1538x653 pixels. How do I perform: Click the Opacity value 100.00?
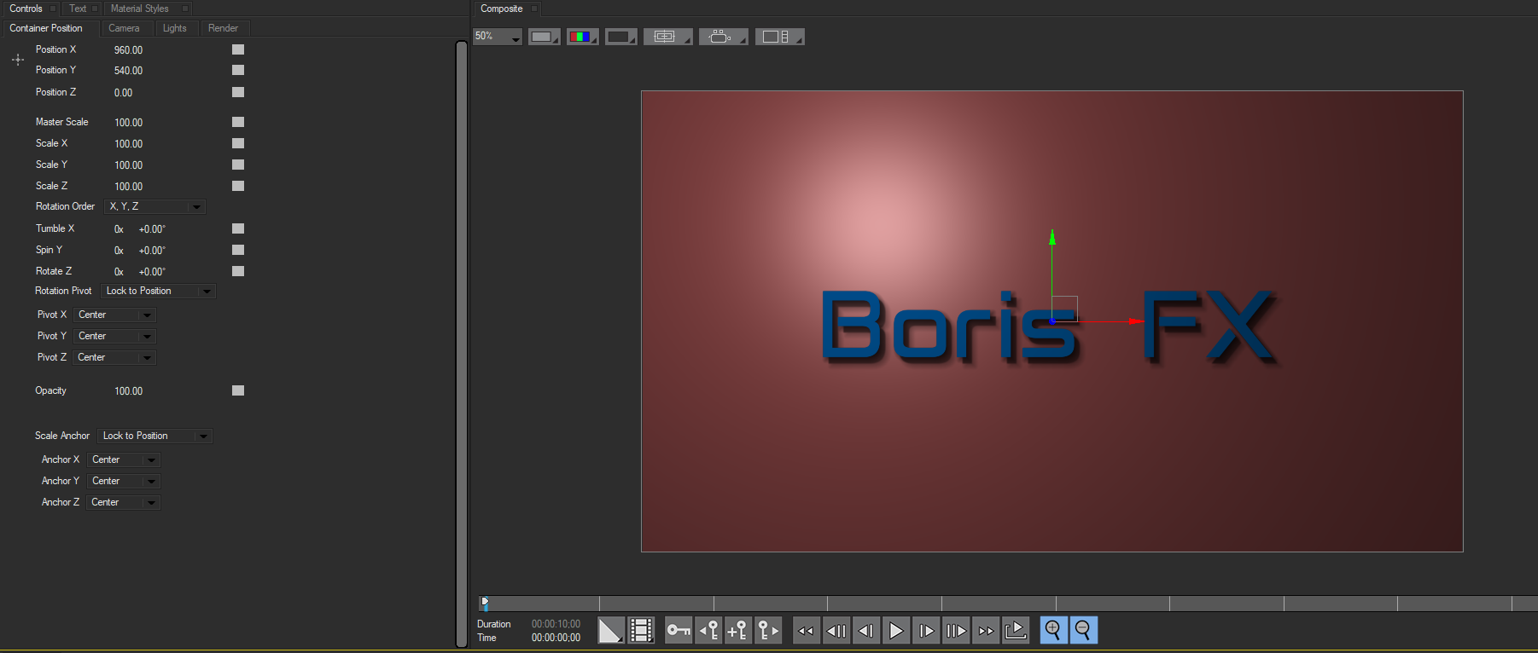pyautogui.click(x=129, y=391)
